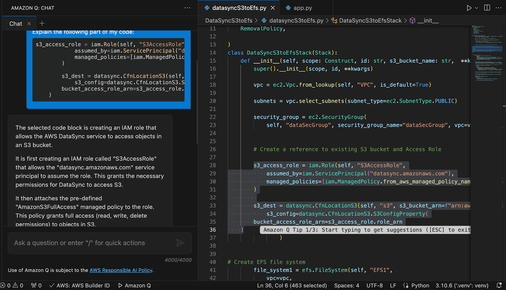This screenshot has height=290, width=506.
Task: Open the AWS Responsible AI Policy link
Action: (x=121, y=270)
